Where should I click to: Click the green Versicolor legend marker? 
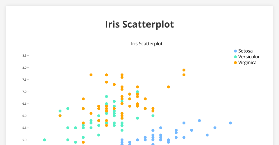coord(235,57)
